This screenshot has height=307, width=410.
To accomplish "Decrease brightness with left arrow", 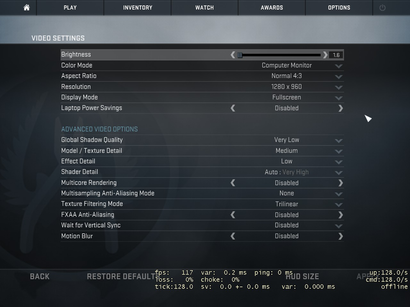I will click(233, 55).
